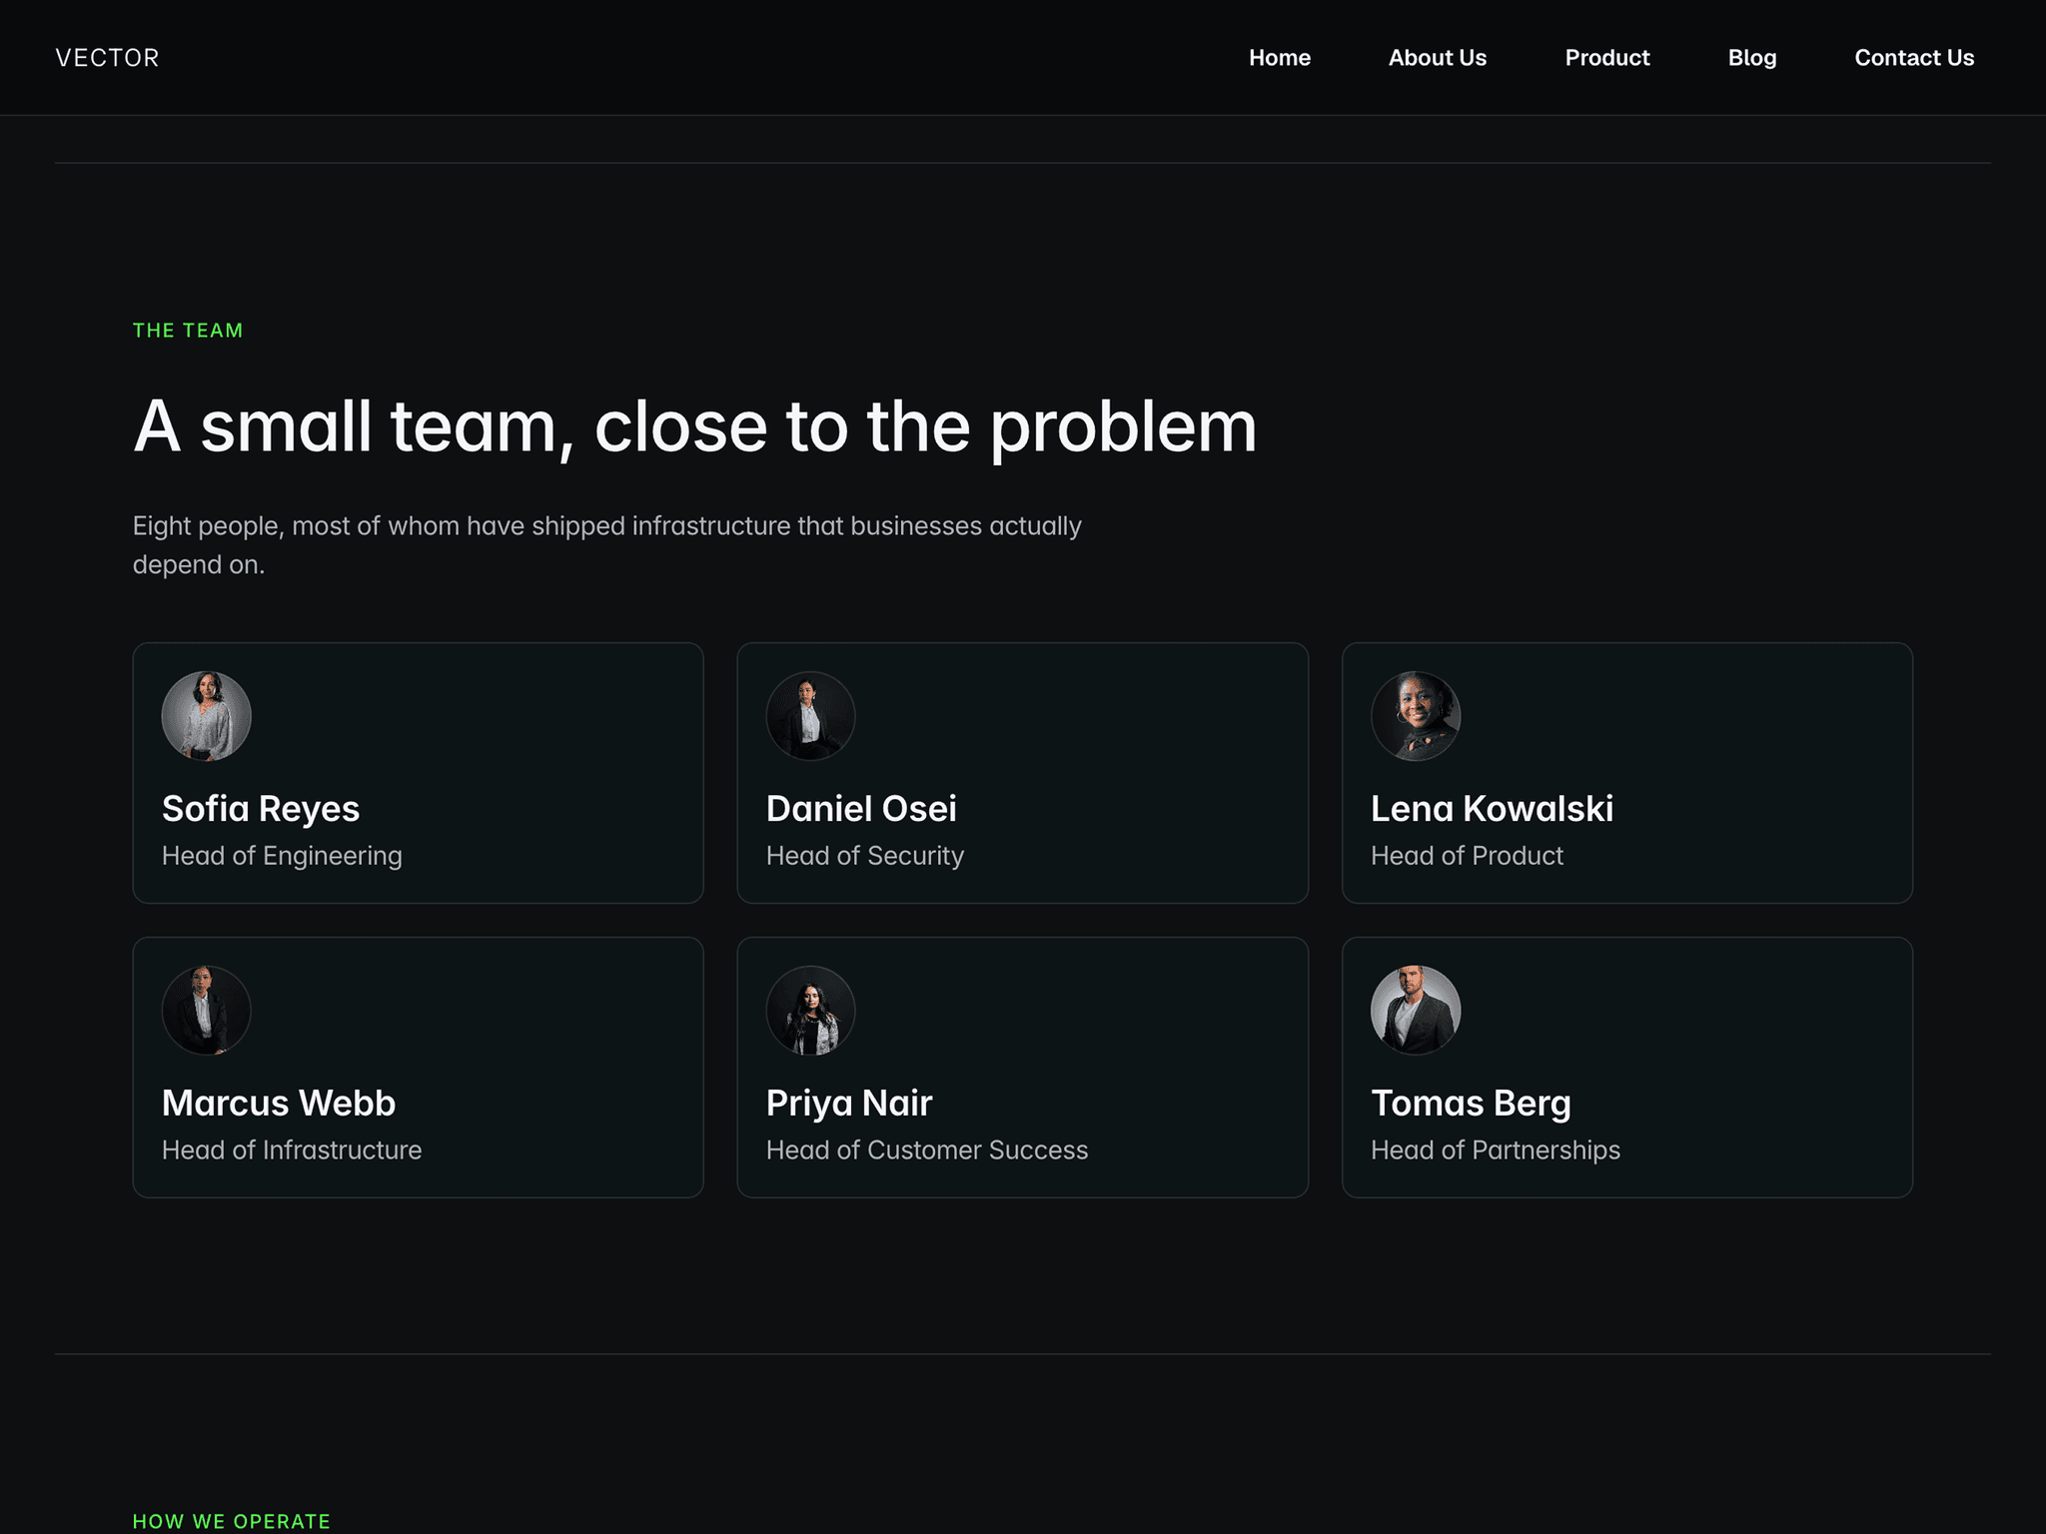Click the Contact Us link
Viewport: 2046px width, 1534px height.
coord(1914,58)
